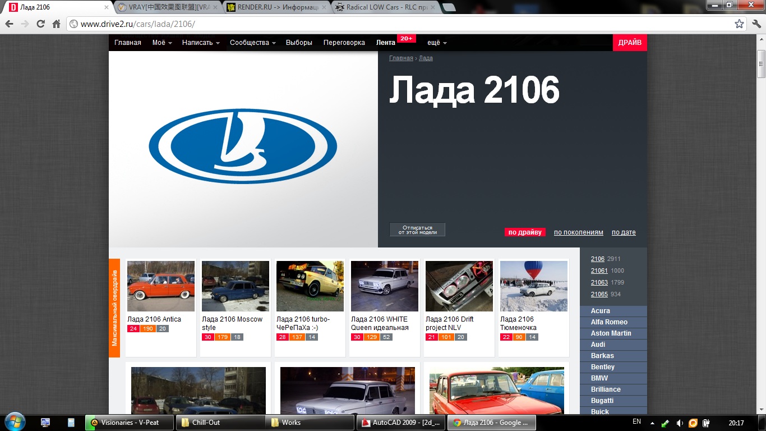766x431 pixels.
Task: Close the RENDER.RU tab
Action: pyautogui.click(x=324, y=7)
